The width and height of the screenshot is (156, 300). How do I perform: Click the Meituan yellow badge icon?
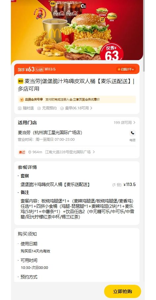20,81
